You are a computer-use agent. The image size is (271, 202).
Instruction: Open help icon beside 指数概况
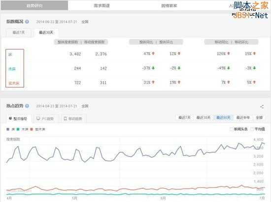pyautogui.click(x=27, y=22)
